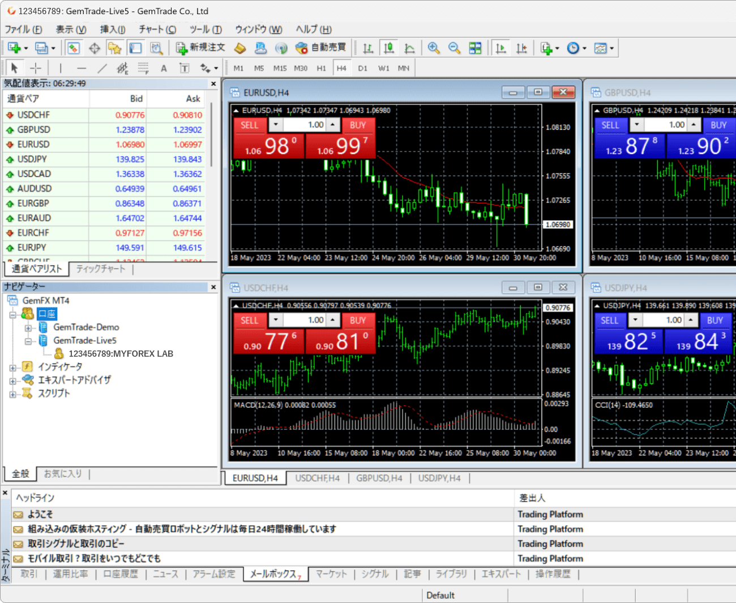Expand the スクリプト tree node
Image resolution: width=736 pixels, height=603 pixels.
click(12, 394)
